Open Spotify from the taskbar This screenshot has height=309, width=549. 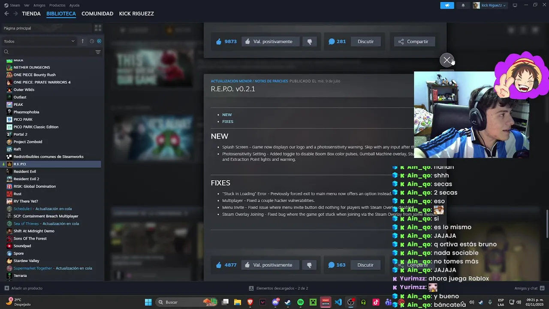300,302
